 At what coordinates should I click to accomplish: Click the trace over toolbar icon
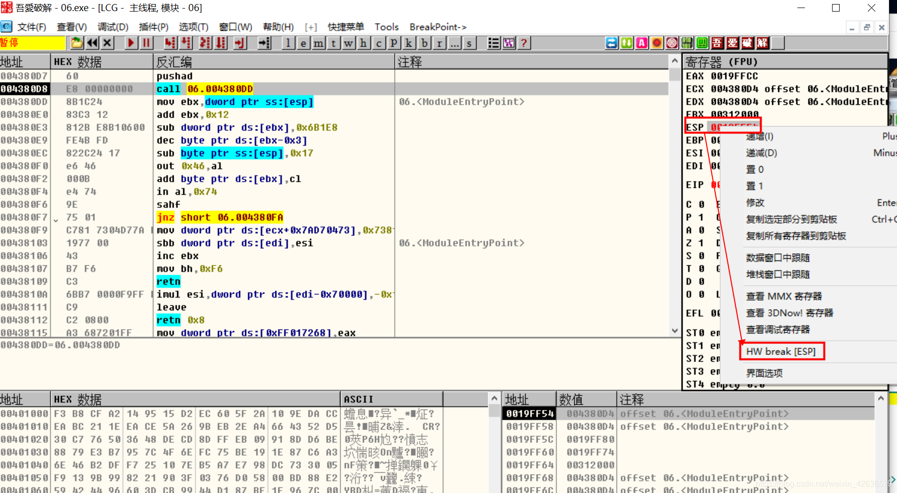tap(221, 43)
